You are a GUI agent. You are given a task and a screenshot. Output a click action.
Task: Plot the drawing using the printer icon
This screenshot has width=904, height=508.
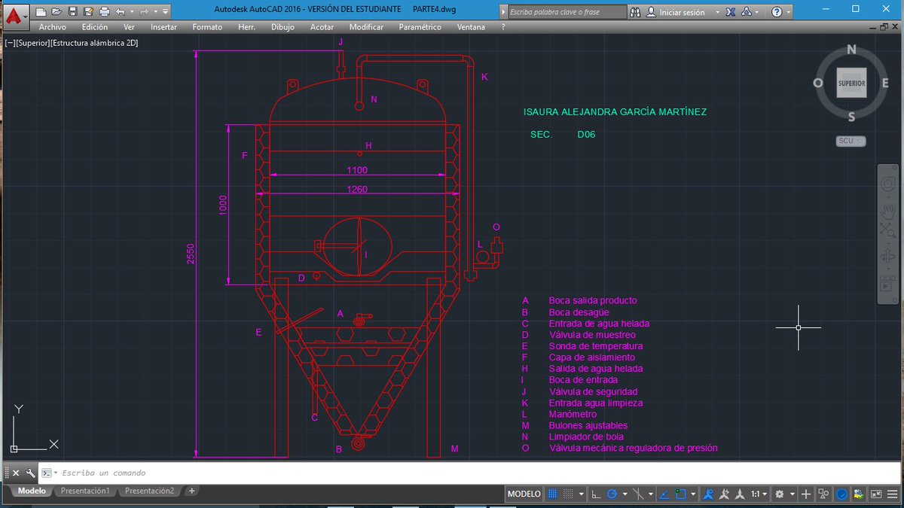pyautogui.click(x=104, y=12)
